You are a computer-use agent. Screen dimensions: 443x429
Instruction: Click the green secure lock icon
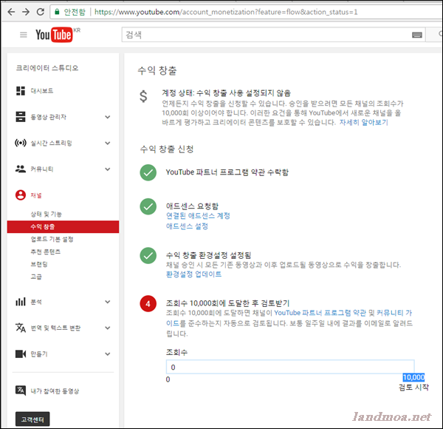(57, 12)
